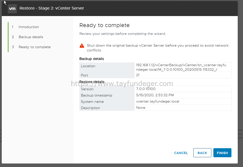Select the Description value None
Viewport: 243px width, 167px height.
pos(141,108)
